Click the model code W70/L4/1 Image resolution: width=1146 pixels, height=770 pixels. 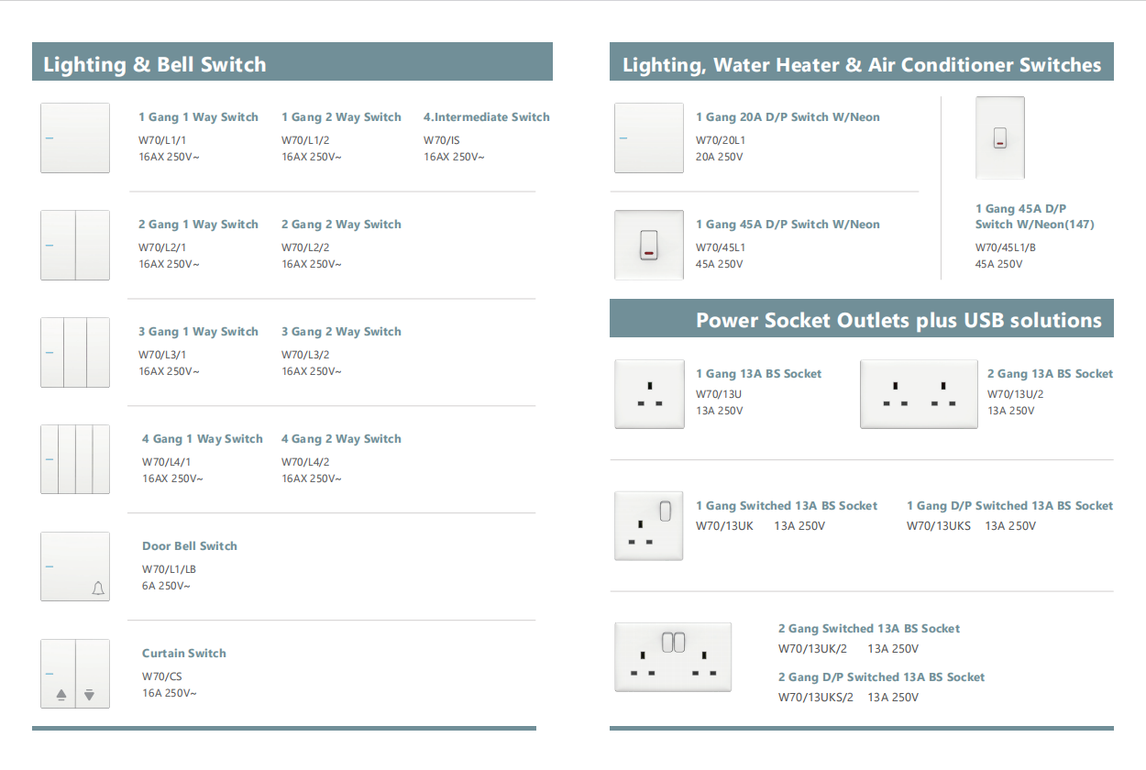coord(167,462)
